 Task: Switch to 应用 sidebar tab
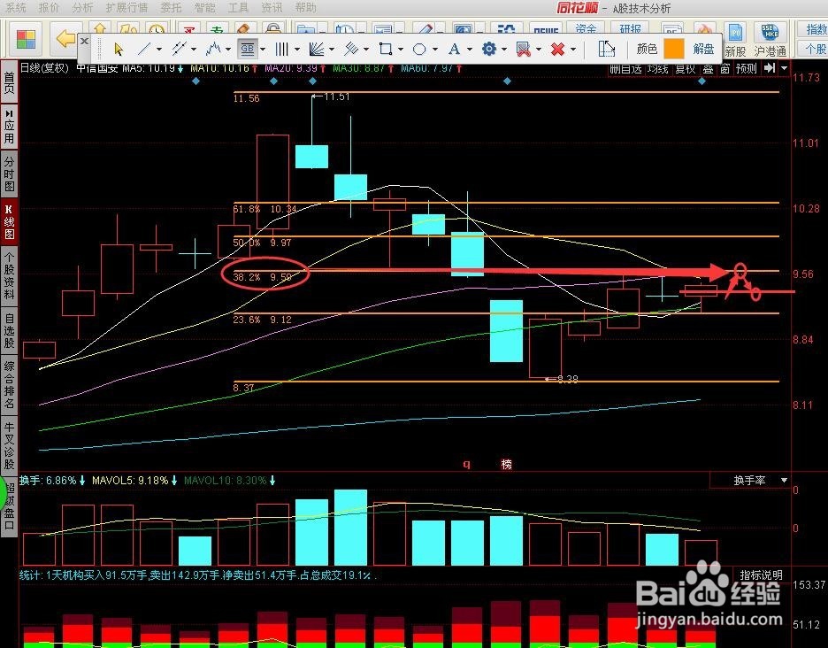pyautogui.click(x=9, y=126)
